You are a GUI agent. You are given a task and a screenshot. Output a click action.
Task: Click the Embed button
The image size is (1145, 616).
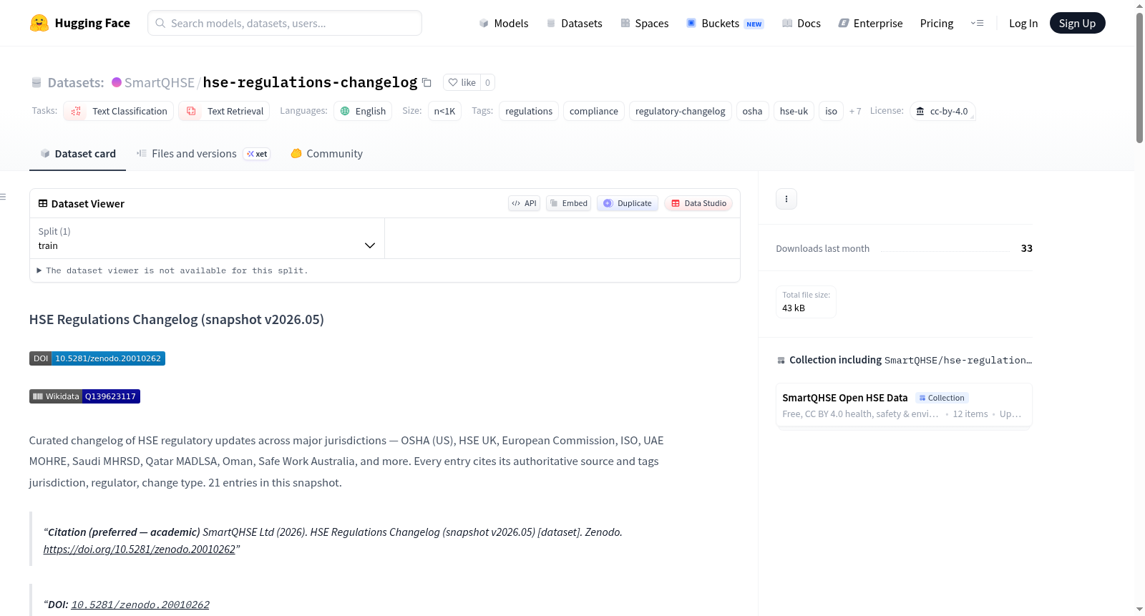pos(569,203)
